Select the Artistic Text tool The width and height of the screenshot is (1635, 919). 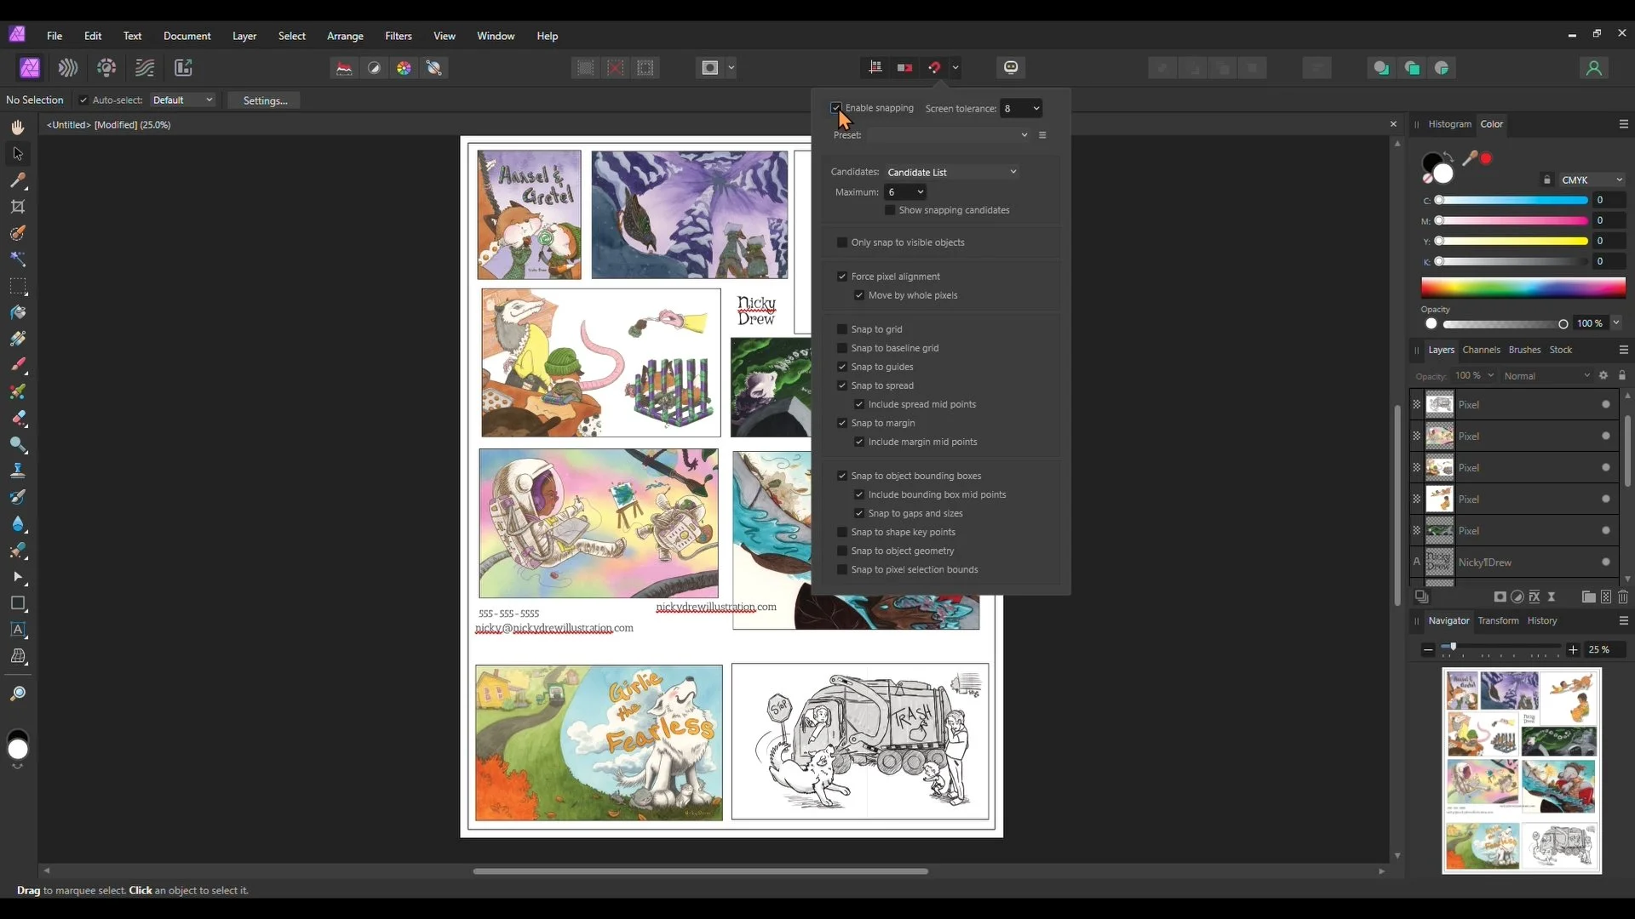click(18, 630)
